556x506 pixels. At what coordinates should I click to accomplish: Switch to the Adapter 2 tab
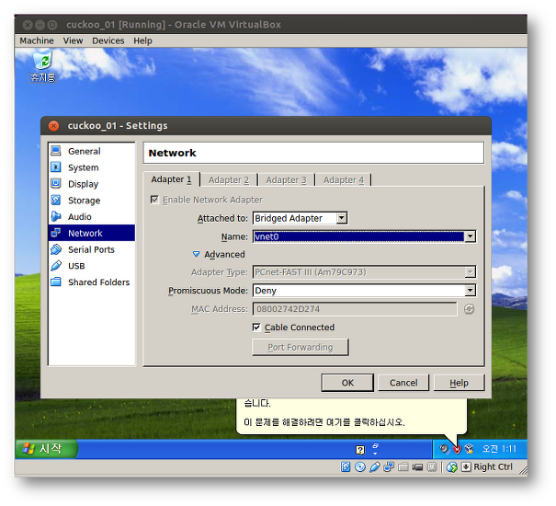click(x=229, y=180)
